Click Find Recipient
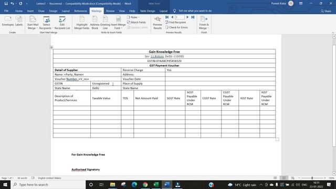Screen dimensions: 336x189 coord(175,22)
